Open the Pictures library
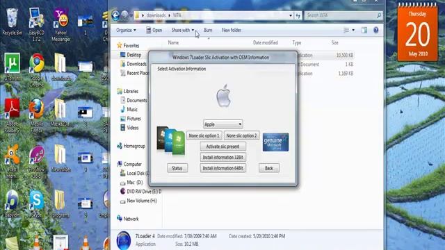The image size is (445, 250). [131, 119]
